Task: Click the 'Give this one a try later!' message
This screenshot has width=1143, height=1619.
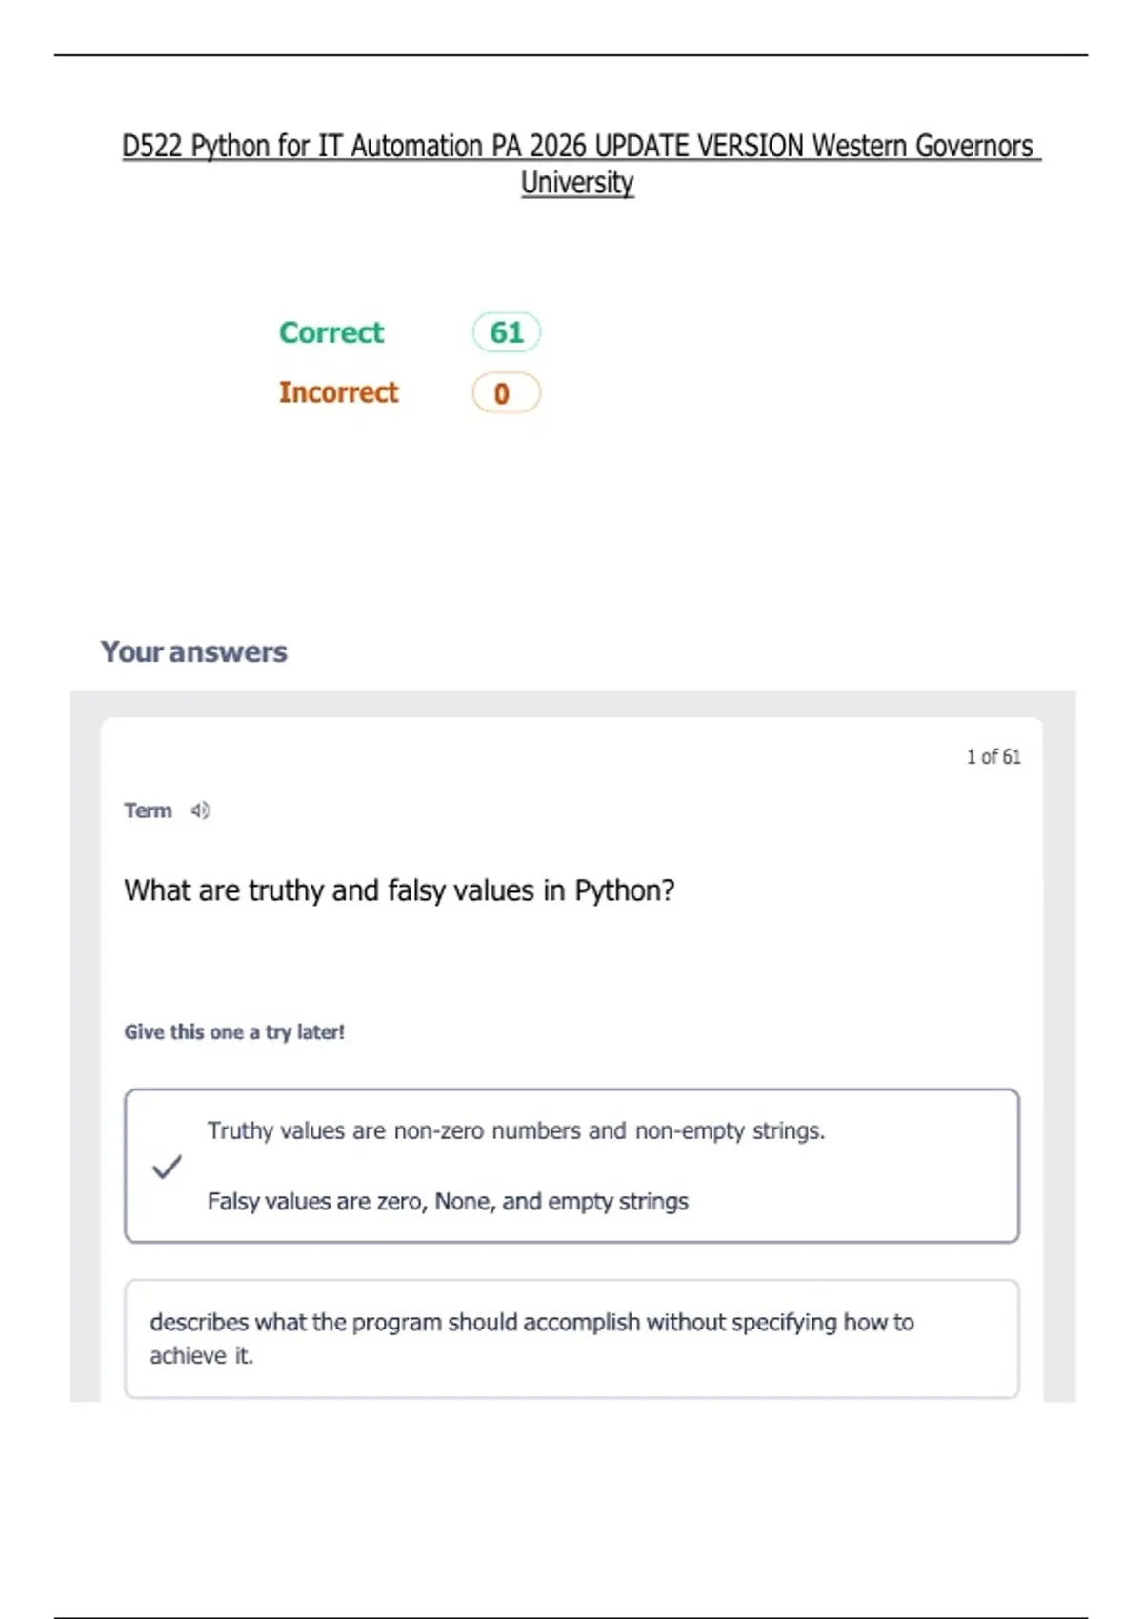Action: pos(234,1032)
